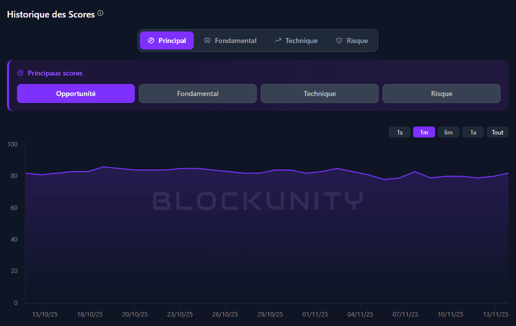Open the Fondamental tab in top bar
Image resolution: width=516 pixels, height=326 pixels.
pos(230,40)
